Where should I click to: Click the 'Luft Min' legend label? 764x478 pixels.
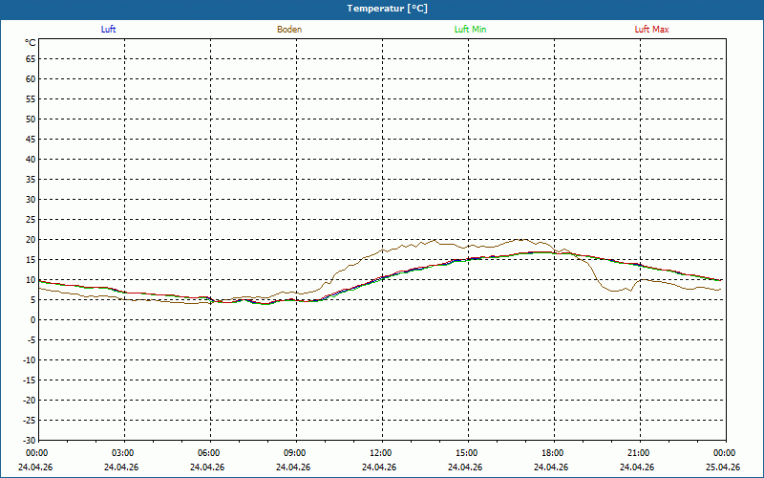tap(470, 30)
